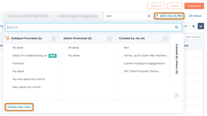The image size is (207, 116).
Task: Click the HubSpot Provided (6) heading
Action: pyautogui.click(x=26, y=38)
